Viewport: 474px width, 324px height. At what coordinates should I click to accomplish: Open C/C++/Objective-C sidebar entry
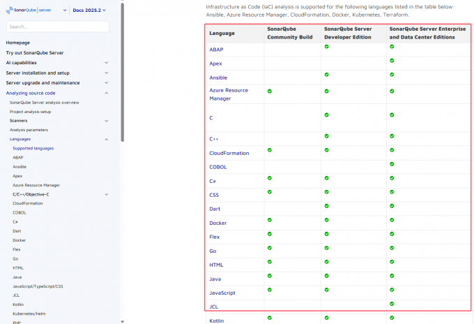[x=31, y=194]
